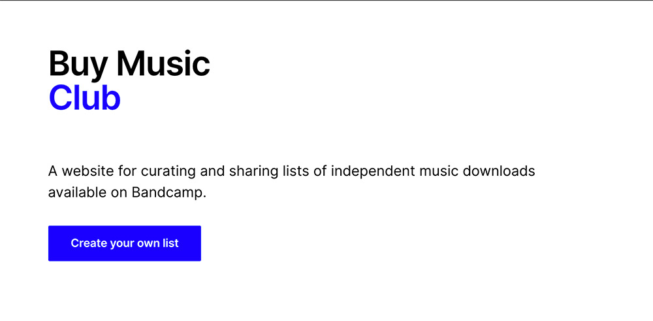
Task: Click the dark border line at page top
Action: 326,1
